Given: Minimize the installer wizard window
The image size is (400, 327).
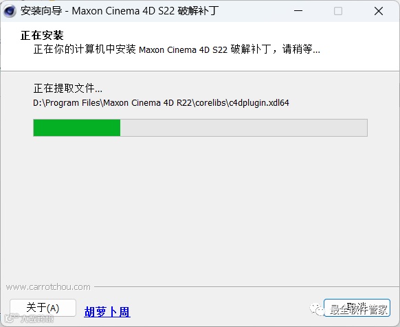Looking at the screenshot, I should 298,11.
